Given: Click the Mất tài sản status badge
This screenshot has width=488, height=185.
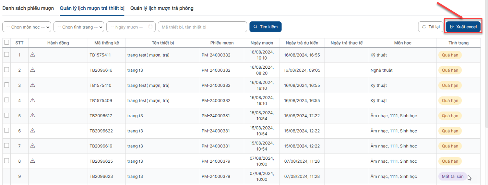Looking at the screenshot, I should click(x=453, y=176).
